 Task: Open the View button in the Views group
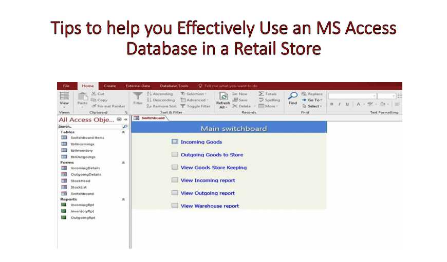coord(64,99)
